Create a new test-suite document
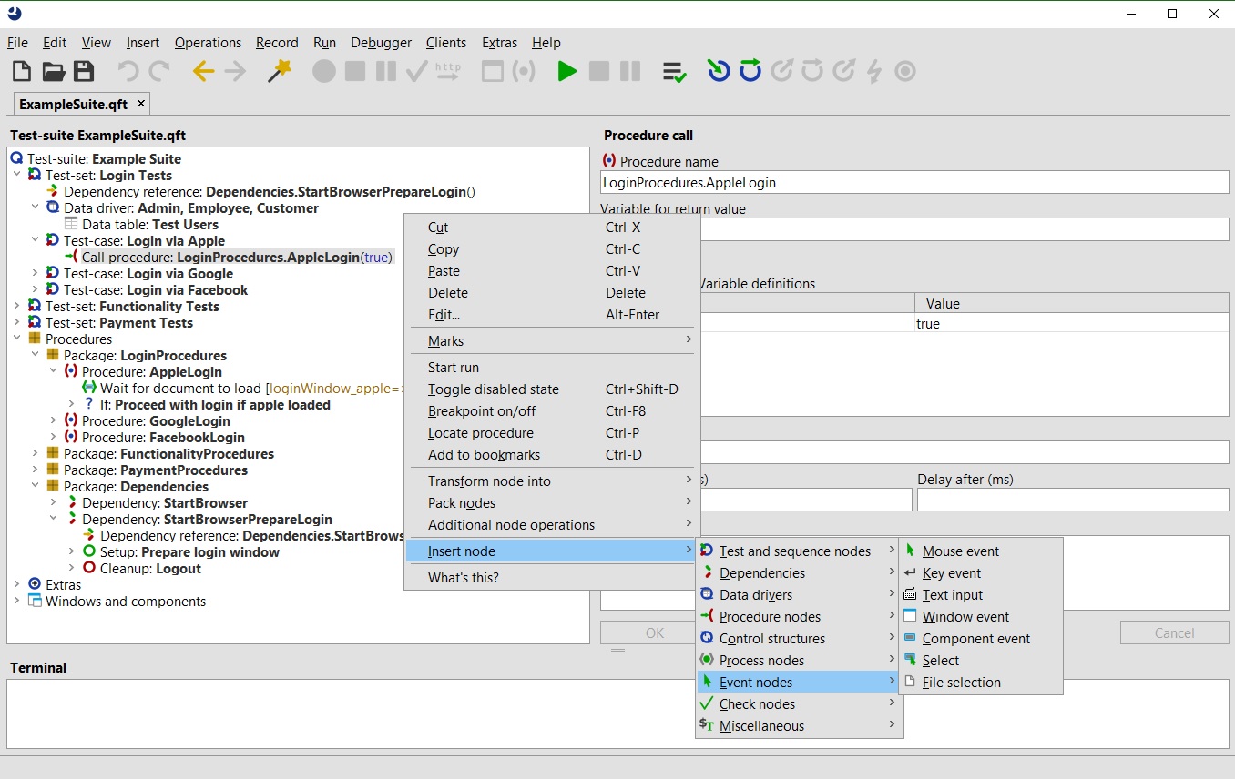The height and width of the screenshot is (779, 1235). tap(20, 70)
